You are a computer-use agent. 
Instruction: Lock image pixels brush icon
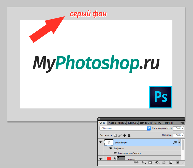click(120, 136)
